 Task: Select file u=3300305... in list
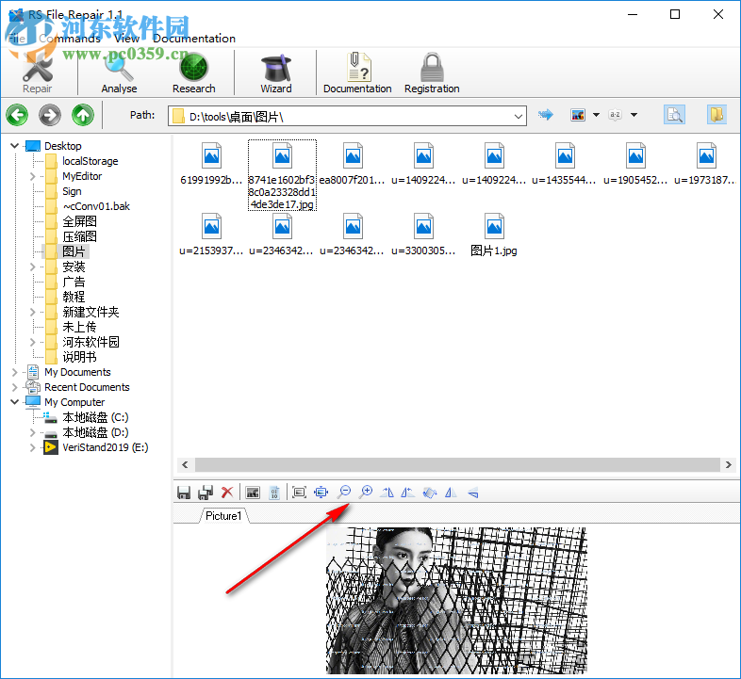pyautogui.click(x=423, y=234)
